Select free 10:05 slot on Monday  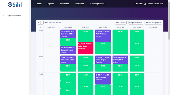pyautogui.click(x=68, y=77)
